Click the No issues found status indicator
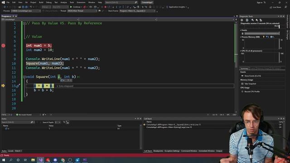 click(24, 115)
